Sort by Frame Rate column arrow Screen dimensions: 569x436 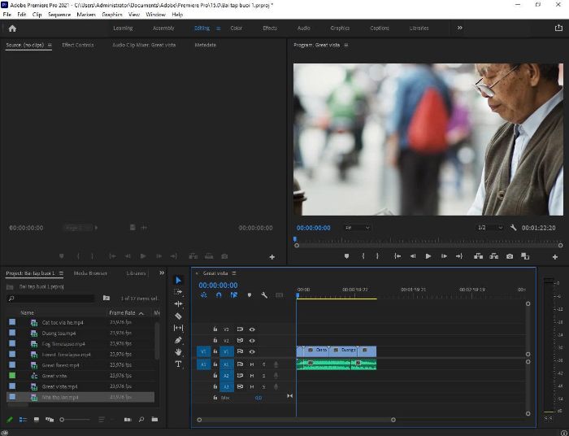(x=141, y=313)
